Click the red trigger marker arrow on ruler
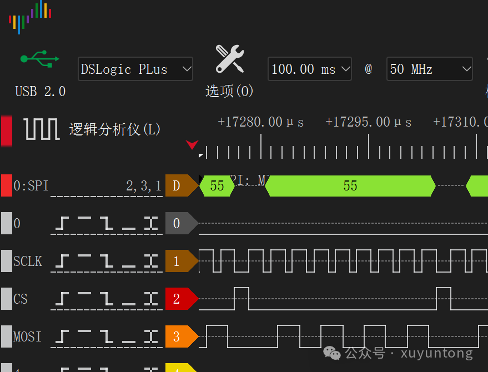This screenshot has height=372, width=488. [192, 145]
